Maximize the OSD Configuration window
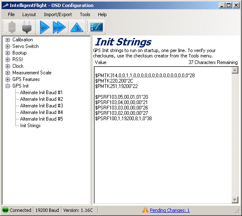The image size is (242, 216). [x=229, y=5]
